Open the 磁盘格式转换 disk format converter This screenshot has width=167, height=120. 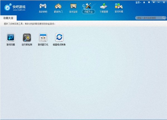click(x=59, y=39)
